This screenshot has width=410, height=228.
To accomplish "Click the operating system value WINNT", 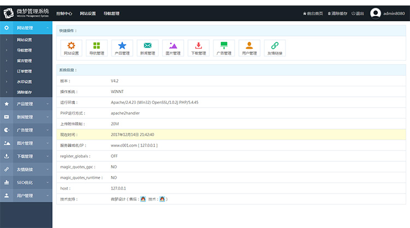I will (117, 91).
